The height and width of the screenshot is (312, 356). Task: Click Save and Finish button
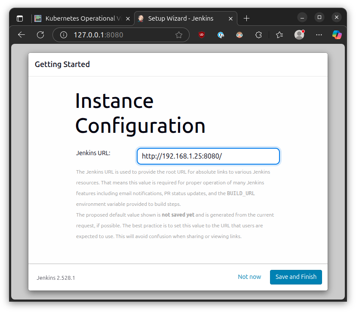(296, 277)
